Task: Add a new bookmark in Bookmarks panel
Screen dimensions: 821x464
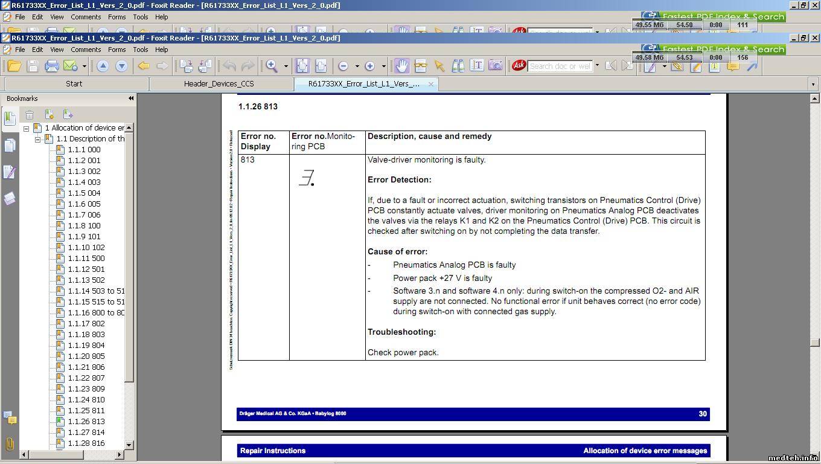Action: (49, 114)
